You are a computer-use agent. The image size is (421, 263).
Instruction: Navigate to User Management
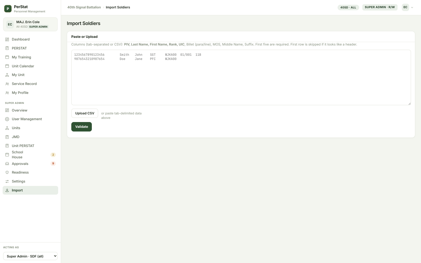[30, 119]
